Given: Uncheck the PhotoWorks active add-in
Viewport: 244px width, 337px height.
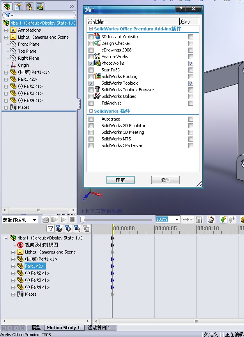Looking at the screenshot, I should click(91, 64).
